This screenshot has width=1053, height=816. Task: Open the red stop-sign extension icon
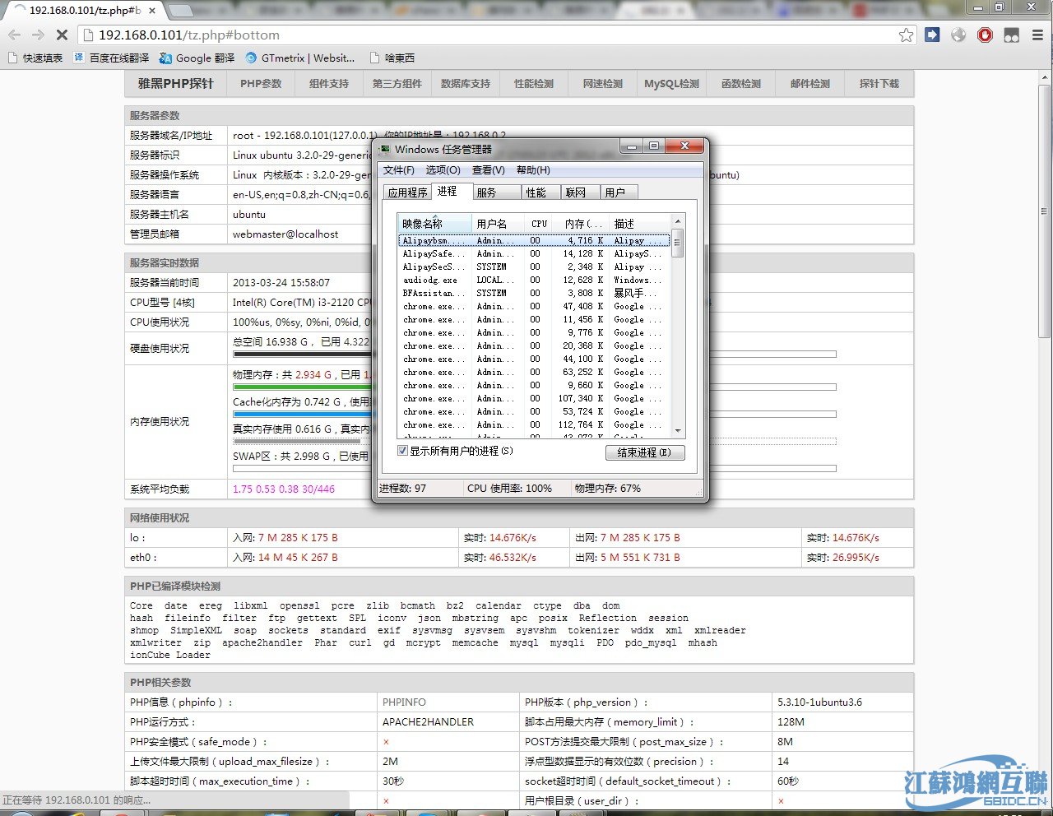(x=985, y=35)
